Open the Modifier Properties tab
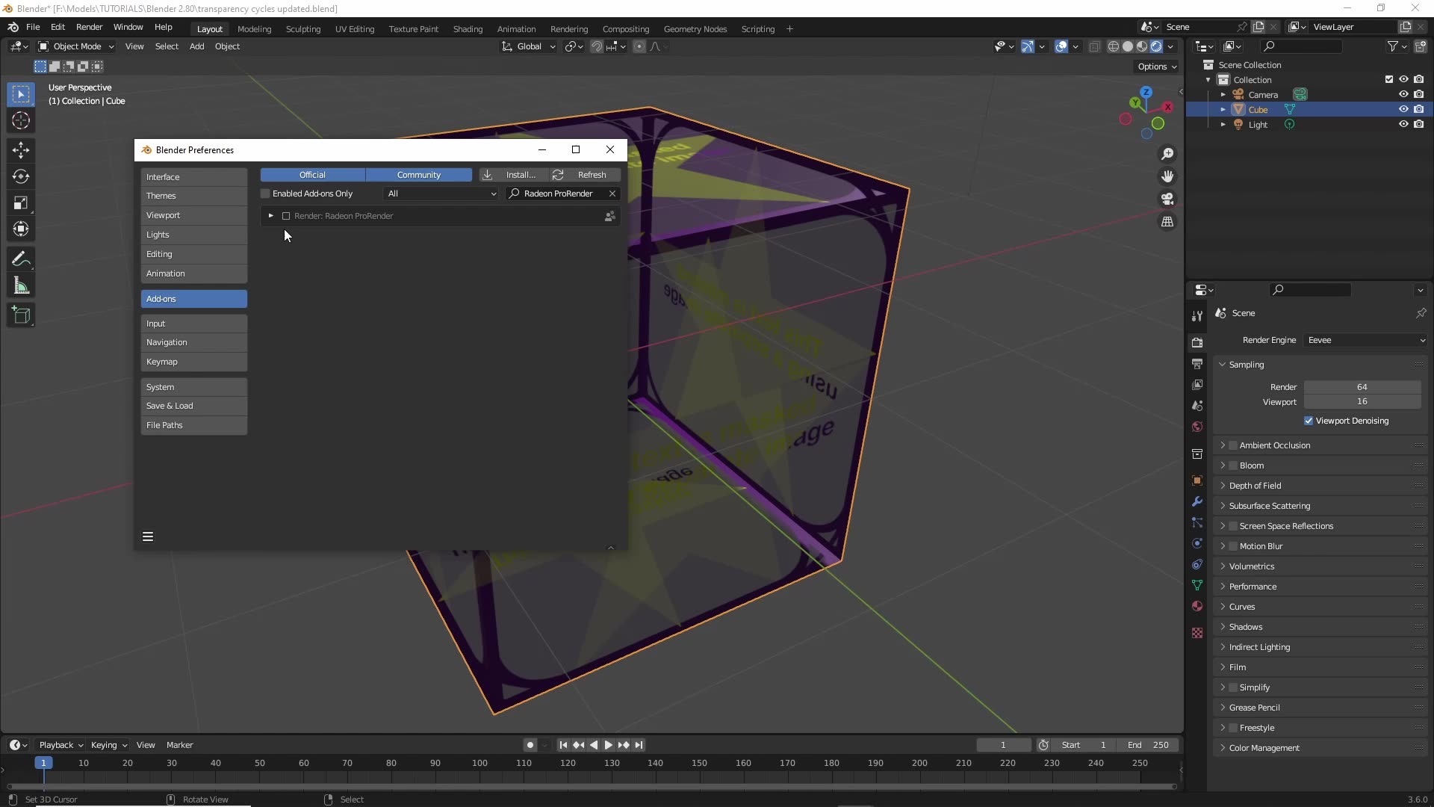The width and height of the screenshot is (1434, 807). [1197, 502]
